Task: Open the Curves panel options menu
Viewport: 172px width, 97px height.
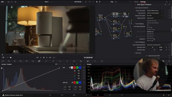Action: click(84, 64)
